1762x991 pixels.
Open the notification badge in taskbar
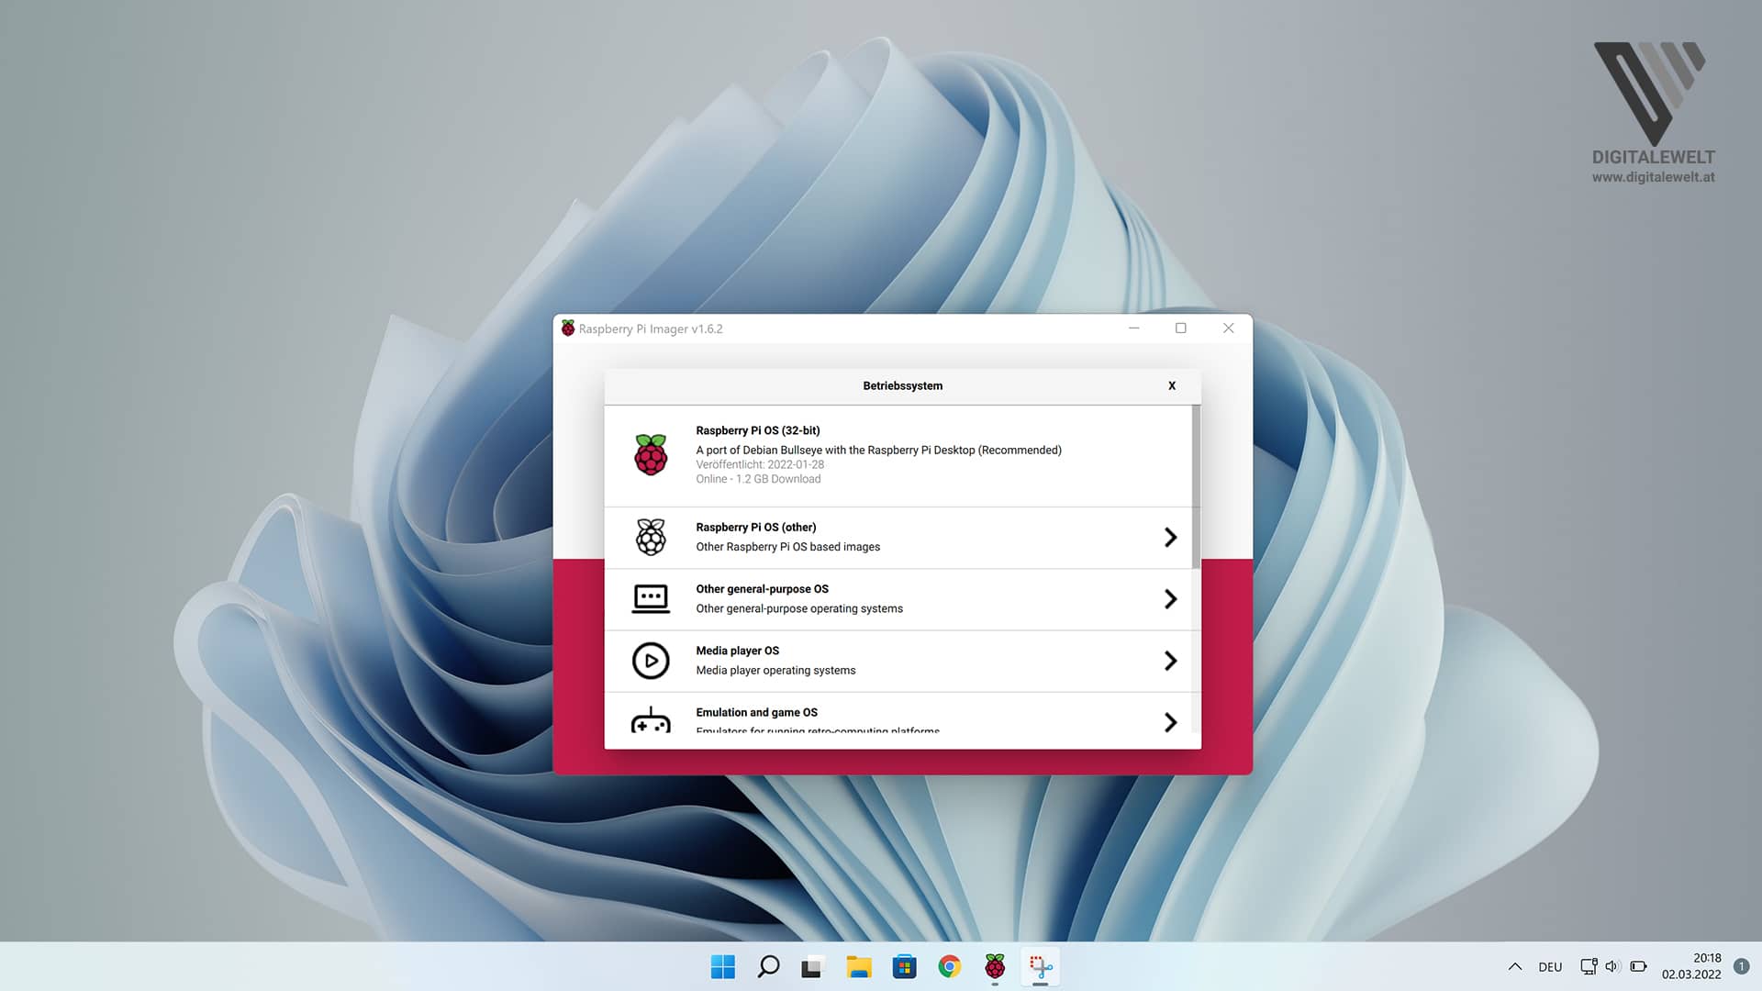(x=1741, y=967)
